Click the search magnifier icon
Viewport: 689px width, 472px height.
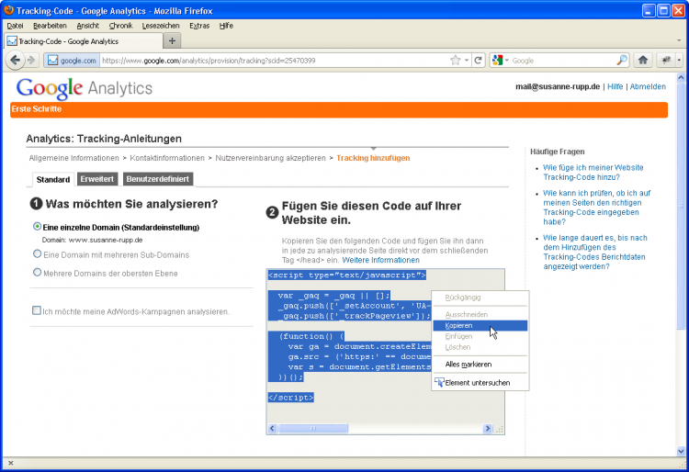point(622,61)
